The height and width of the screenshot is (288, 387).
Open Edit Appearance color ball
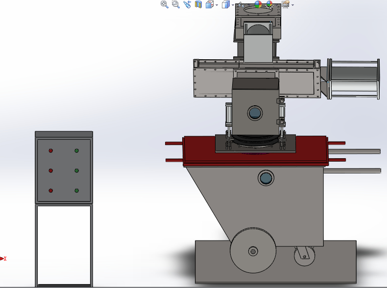(x=258, y=4)
